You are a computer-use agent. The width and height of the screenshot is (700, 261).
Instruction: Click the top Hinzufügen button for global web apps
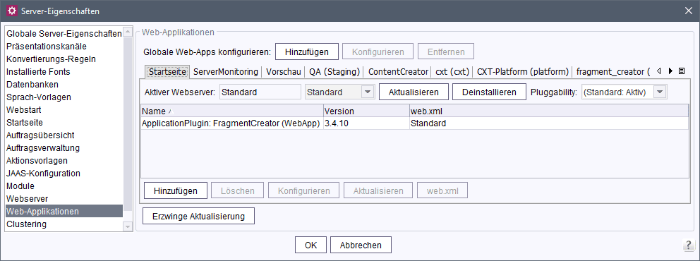307,51
